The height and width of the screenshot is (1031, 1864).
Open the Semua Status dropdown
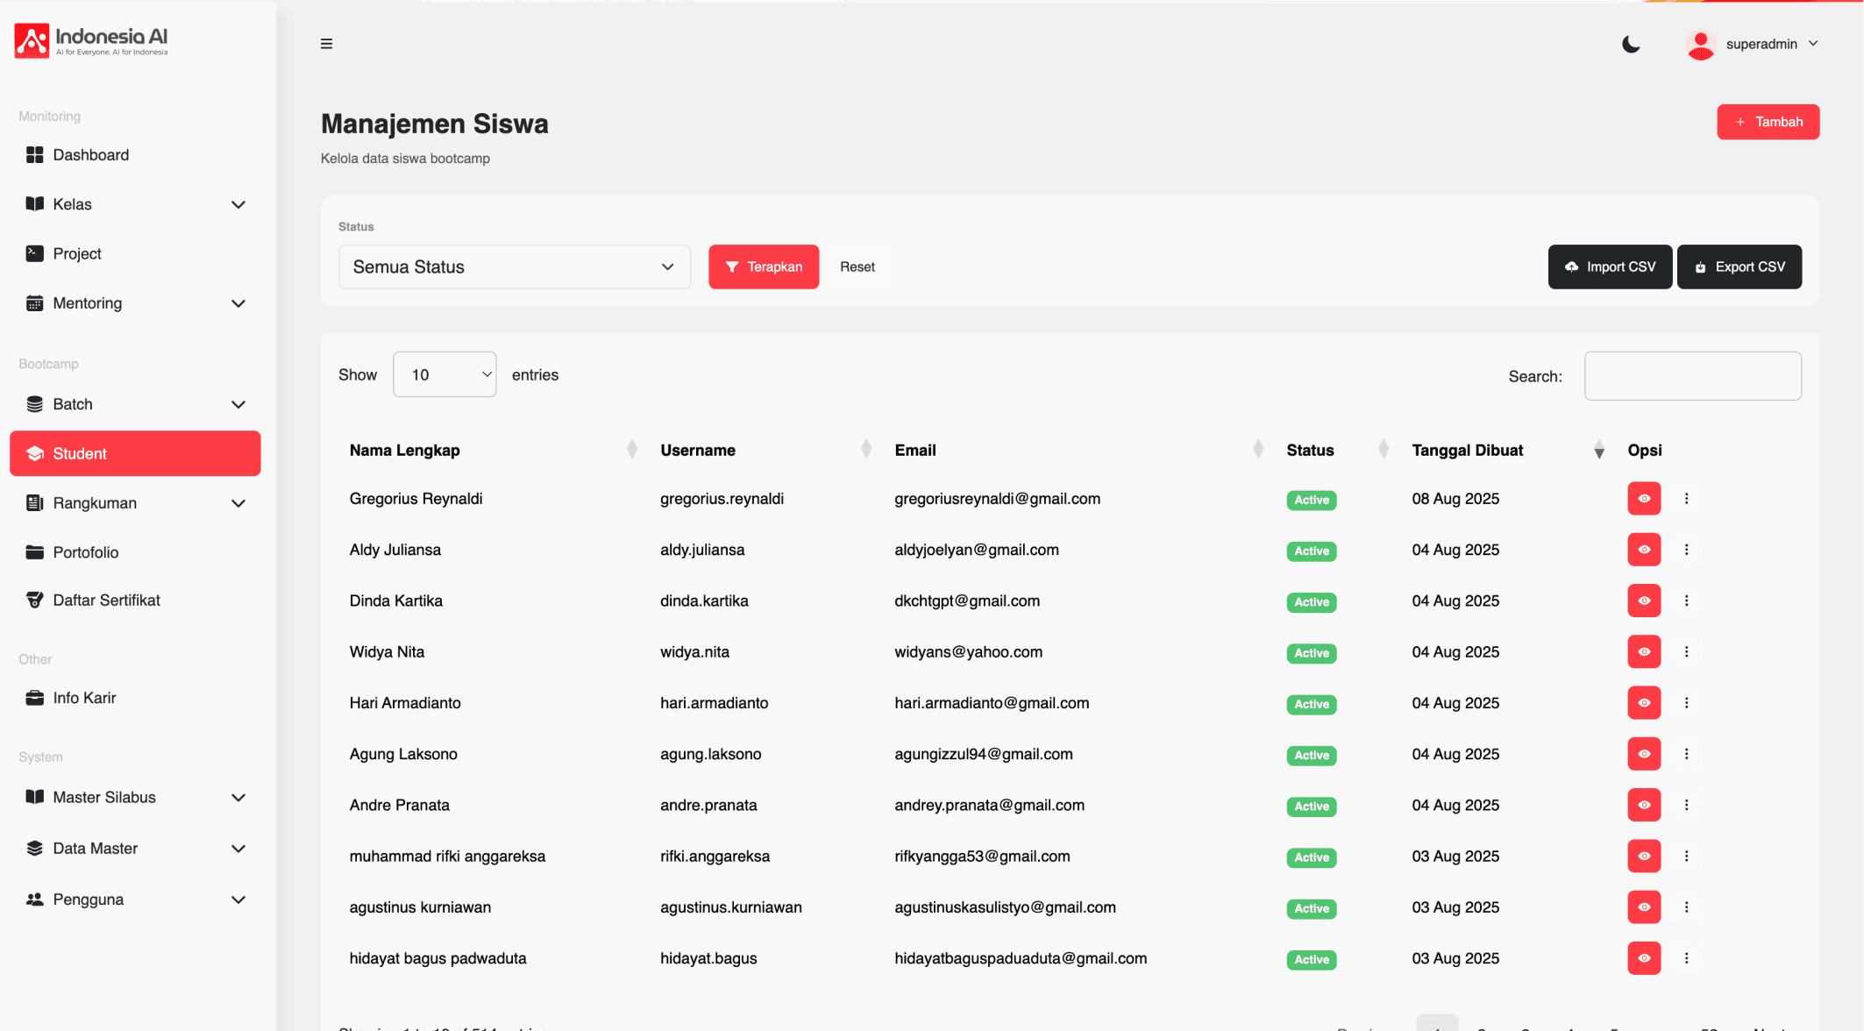click(514, 267)
